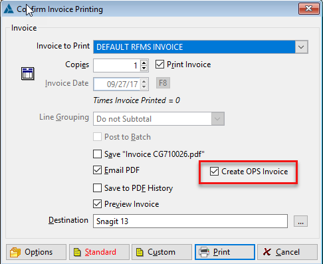Click the Invoice Date up arrow

(144, 81)
